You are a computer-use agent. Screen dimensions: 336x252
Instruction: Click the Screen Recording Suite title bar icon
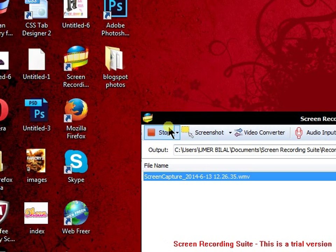pyautogui.click(x=148, y=118)
